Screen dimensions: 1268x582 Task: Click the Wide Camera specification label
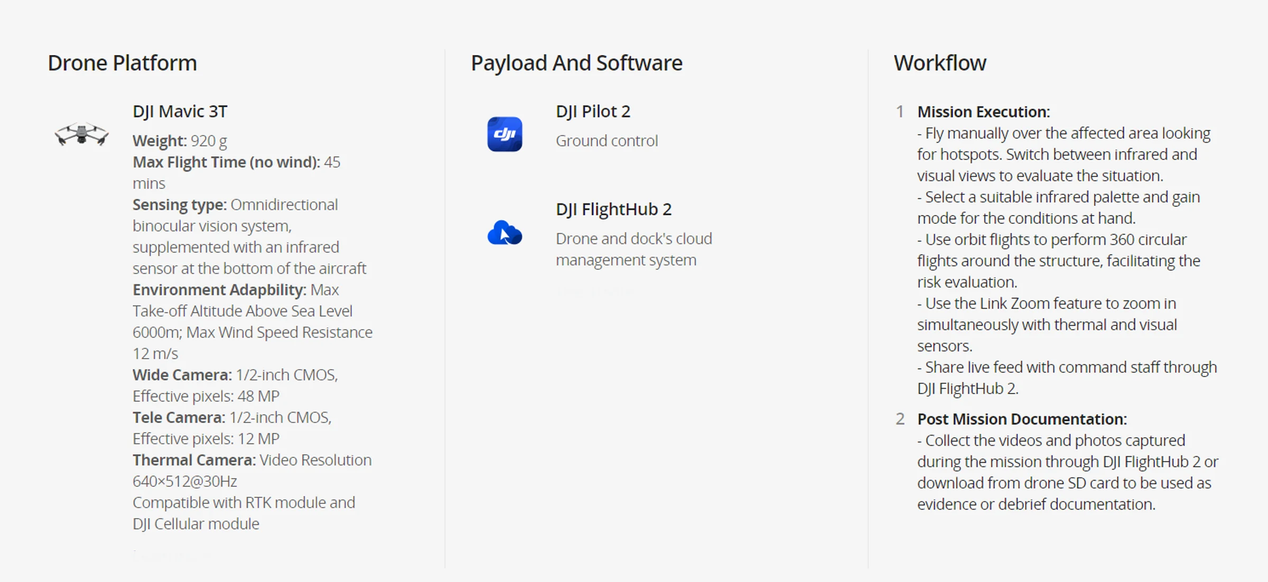[182, 375]
